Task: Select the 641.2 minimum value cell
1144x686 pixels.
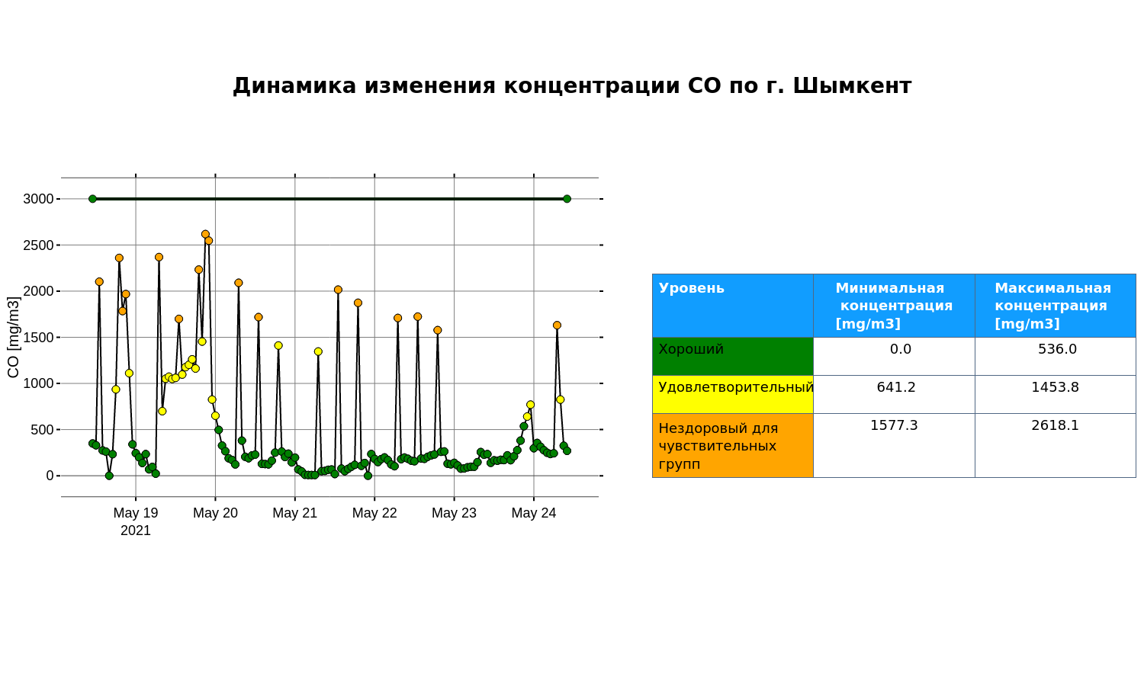Action: click(x=894, y=394)
